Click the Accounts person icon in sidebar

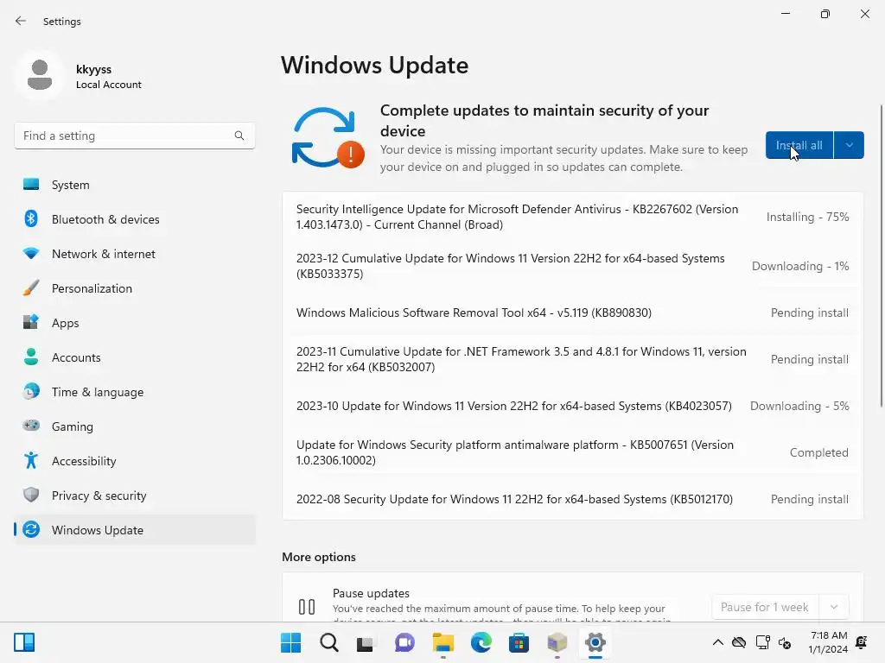click(x=31, y=357)
